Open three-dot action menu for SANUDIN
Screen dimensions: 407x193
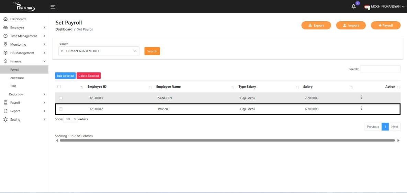click(362, 98)
